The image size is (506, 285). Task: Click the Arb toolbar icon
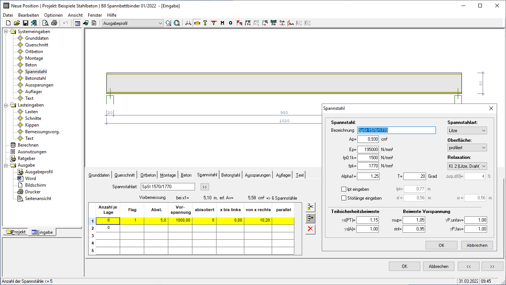(291, 23)
